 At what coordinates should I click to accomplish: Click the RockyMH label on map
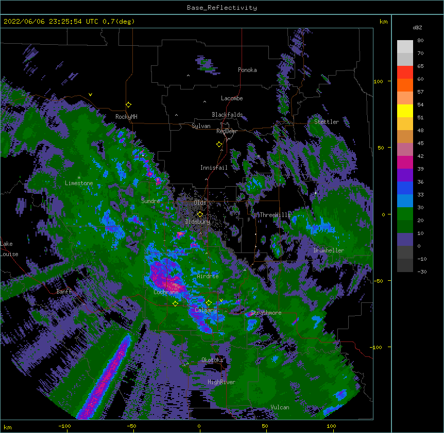pyautogui.click(x=126, y=117)
